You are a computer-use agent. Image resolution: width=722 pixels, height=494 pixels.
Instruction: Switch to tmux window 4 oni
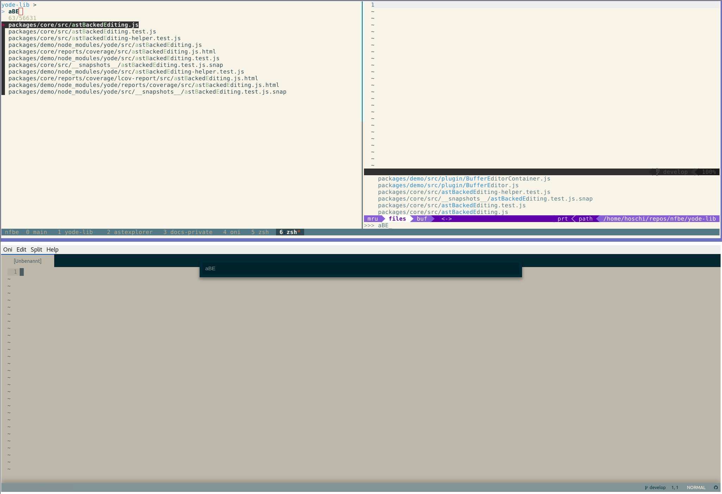(x=232, y=232)
